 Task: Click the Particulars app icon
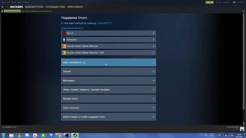pyautogui.click(x=64, y=40)
